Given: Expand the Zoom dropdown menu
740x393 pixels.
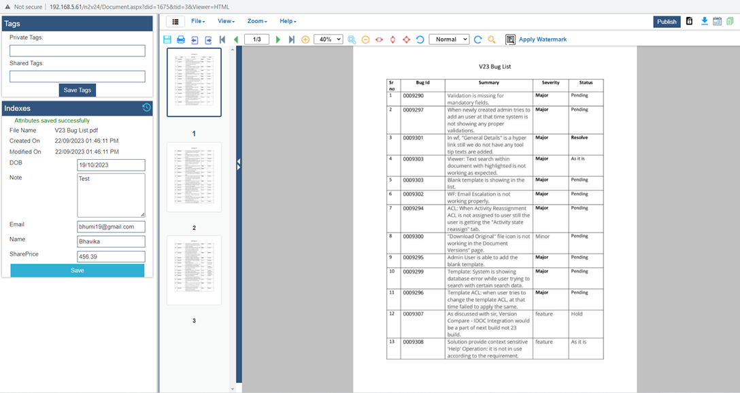Looking at the screenshot, I should pyautogui.click(x=257, y=22).
